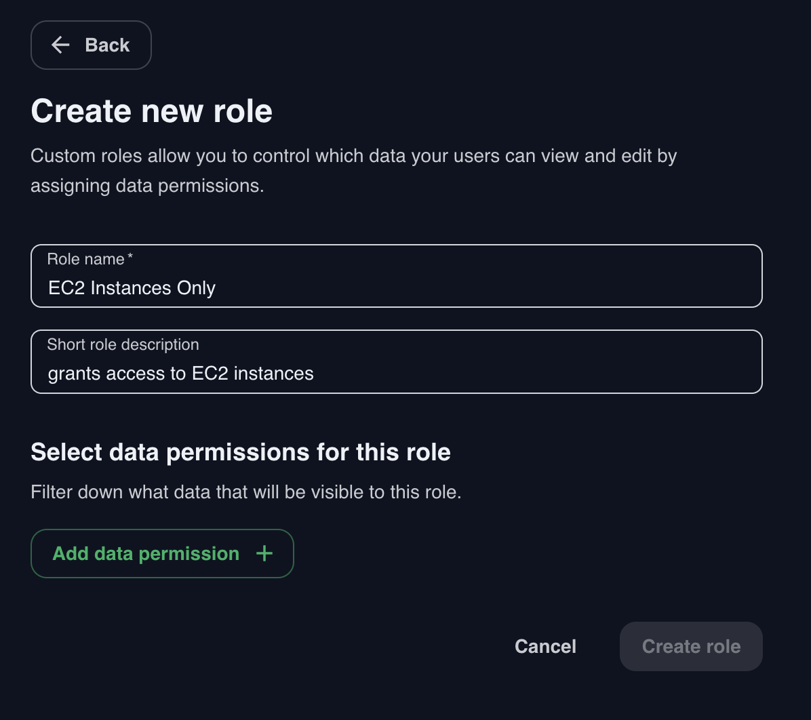
Task: Click the Create role button
Action: 691,647
